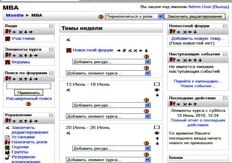
Task: Open Оценки in Управление block
Action: tap(20, 147)
